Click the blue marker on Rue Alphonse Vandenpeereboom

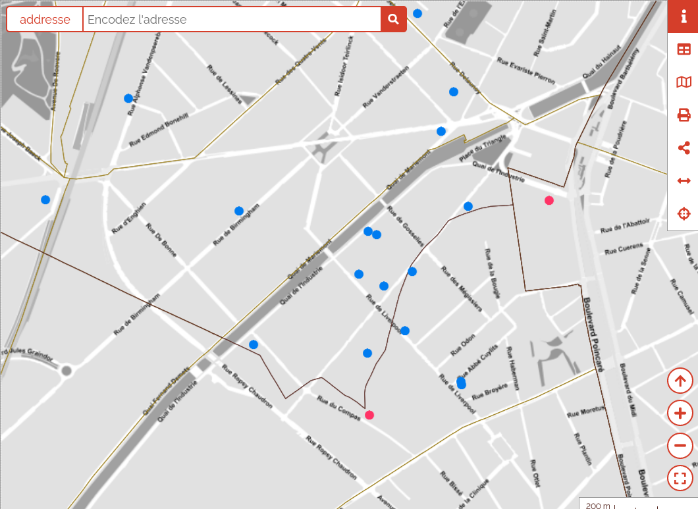click(x=128, y=98)
